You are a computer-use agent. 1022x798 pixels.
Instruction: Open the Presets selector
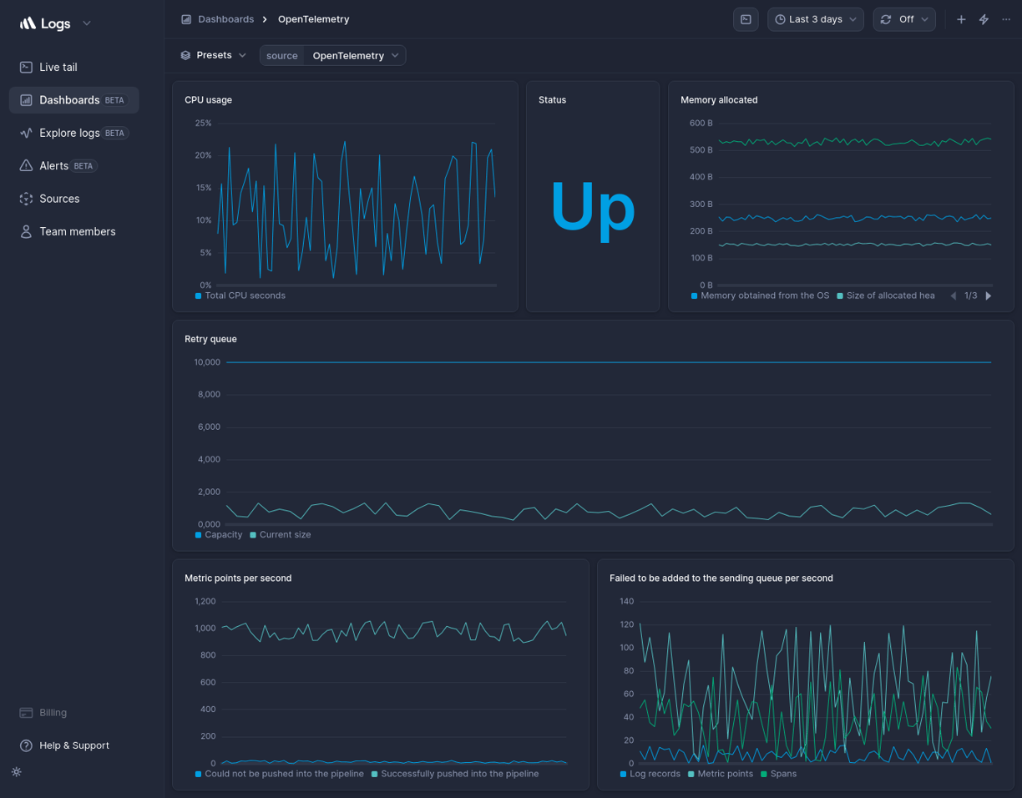[x=213, y=54]
